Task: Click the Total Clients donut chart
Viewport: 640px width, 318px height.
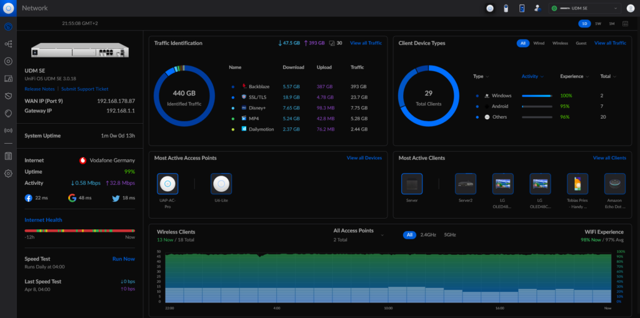Action: coord(429,96)
